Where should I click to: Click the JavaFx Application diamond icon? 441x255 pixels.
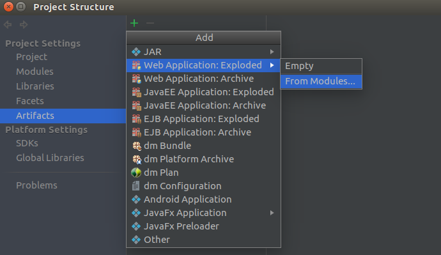(136, 213)
